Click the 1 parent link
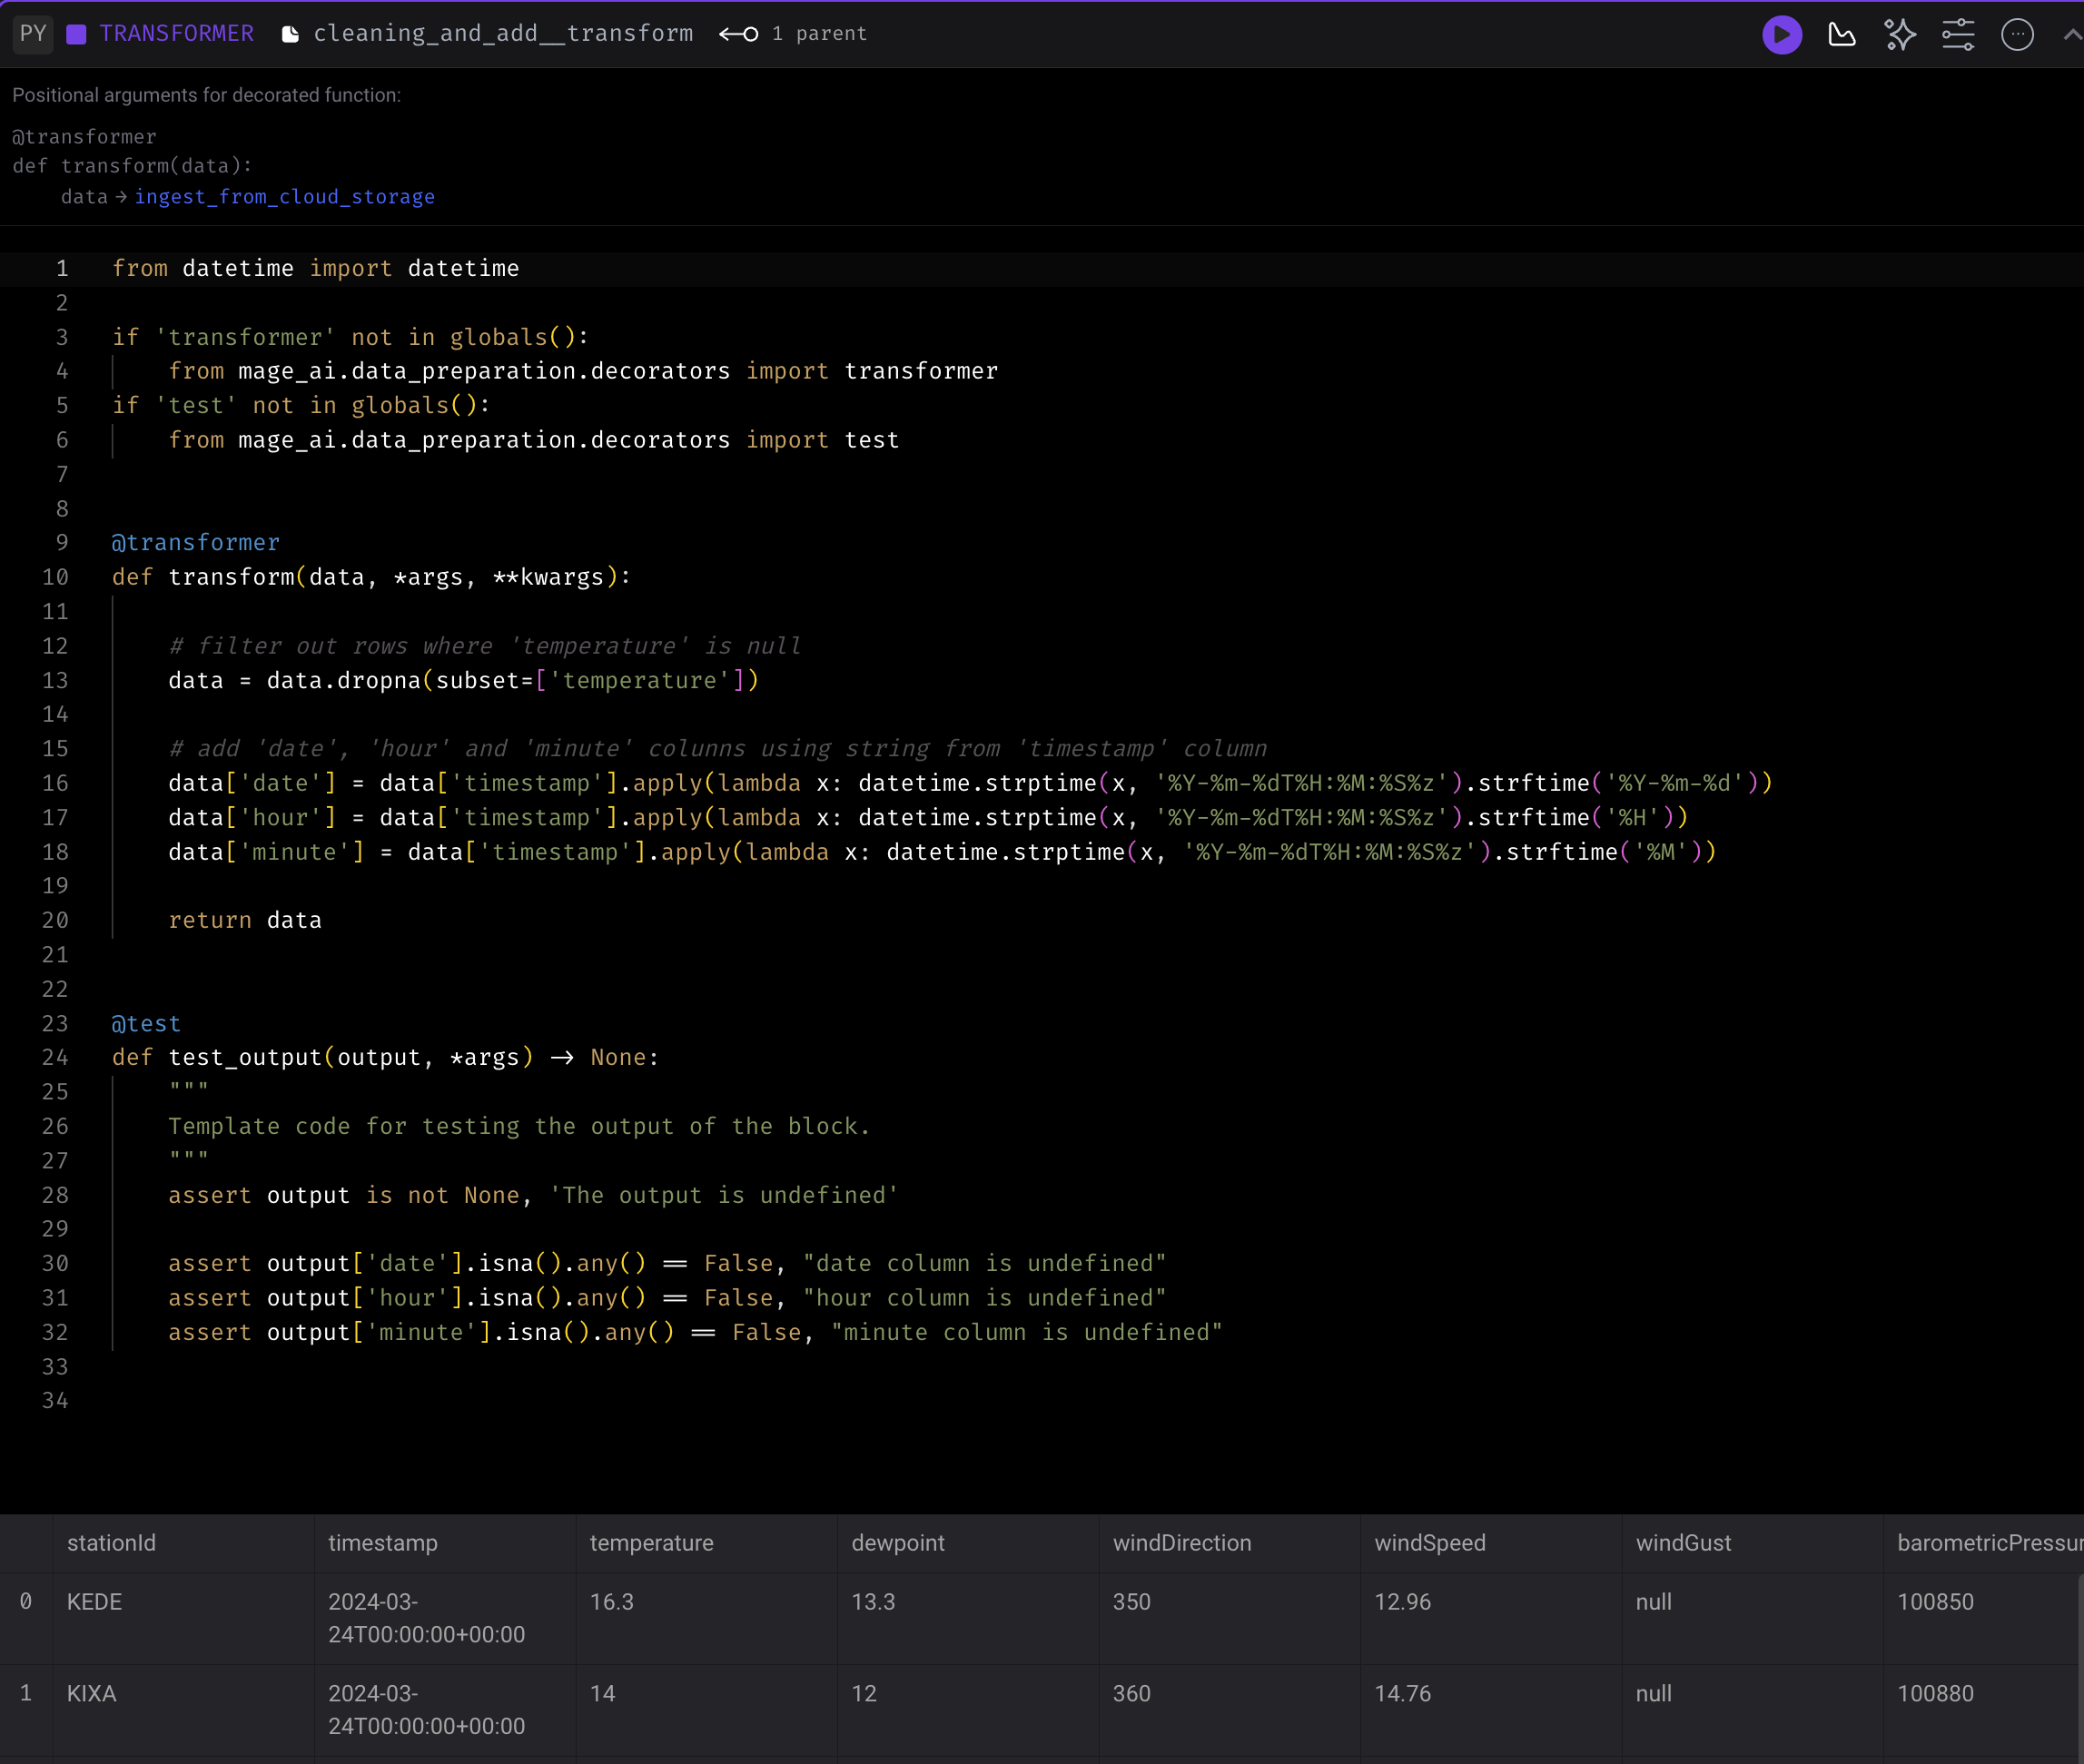 [819, 34]
